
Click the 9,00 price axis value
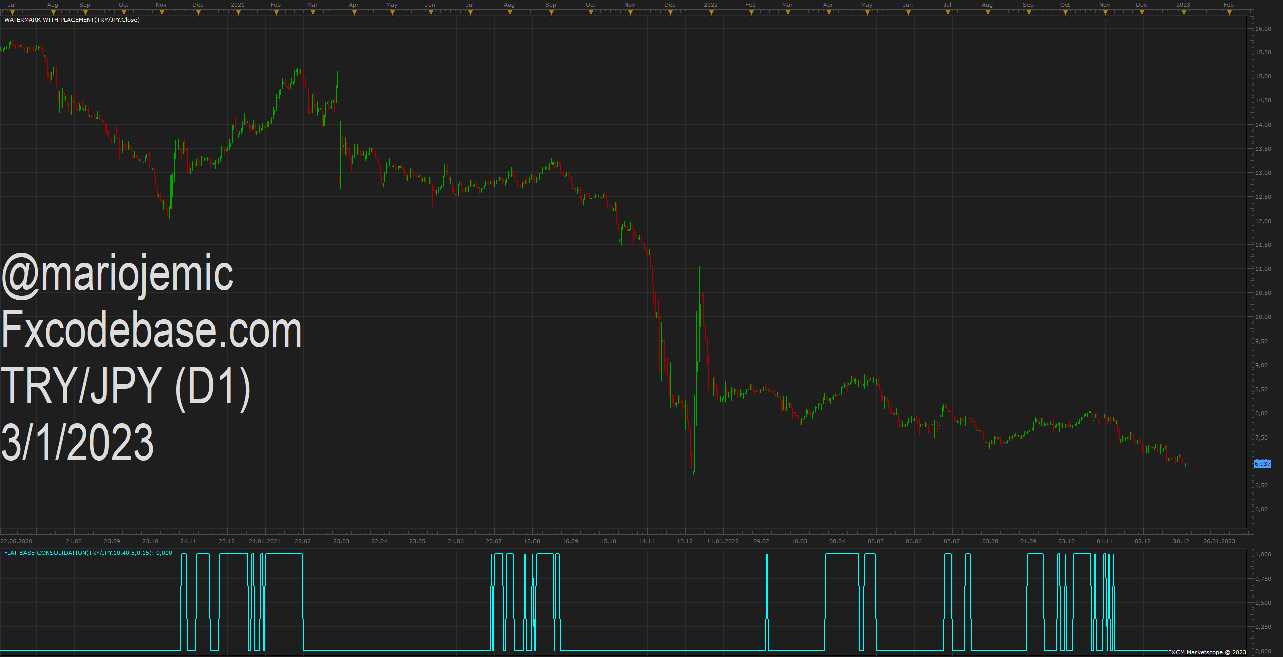(x=1261, y=365)
